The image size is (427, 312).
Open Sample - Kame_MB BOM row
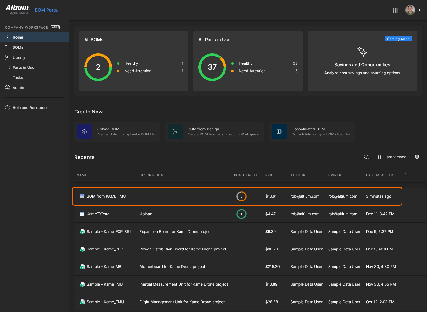pyautogui.click(x=104, y=267)
